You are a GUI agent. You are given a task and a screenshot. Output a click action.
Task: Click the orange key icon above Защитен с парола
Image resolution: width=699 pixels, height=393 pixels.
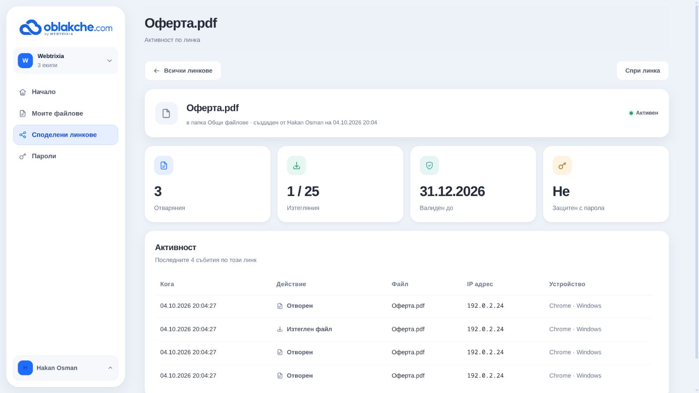point(562,165)
